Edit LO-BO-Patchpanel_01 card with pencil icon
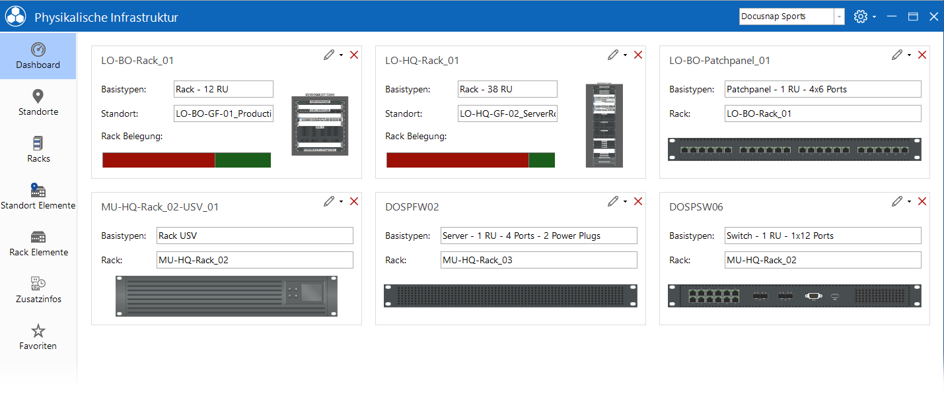 (897, 55)
